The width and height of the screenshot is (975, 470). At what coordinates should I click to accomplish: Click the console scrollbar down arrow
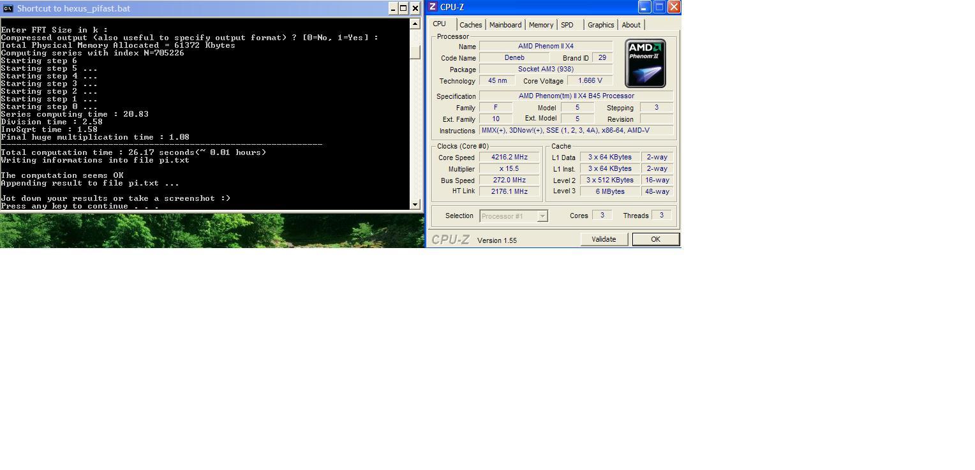tap(415, 205)
